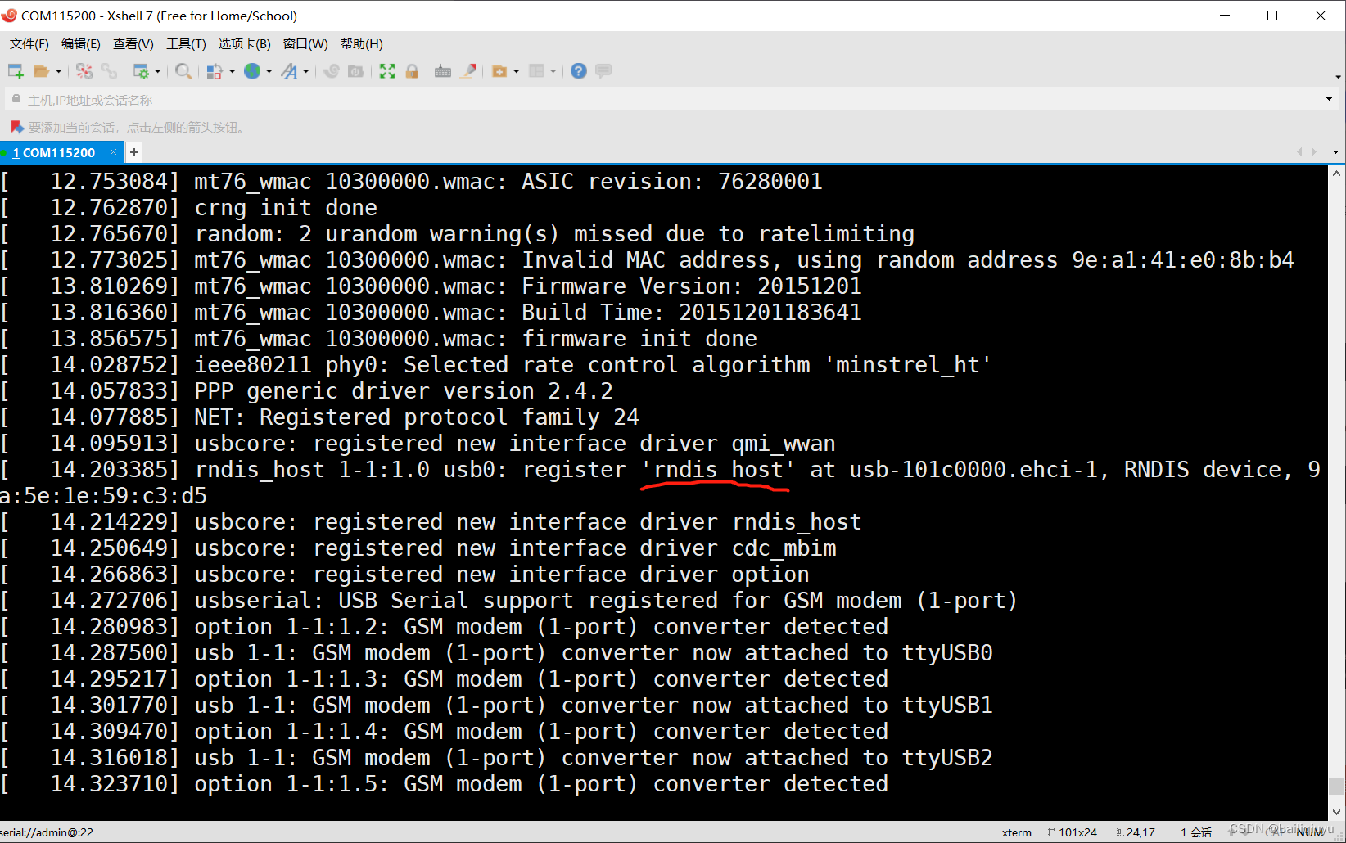Open the font settings dropdown arrow
This screenshot has width=1346, height=843.
coord(305,71)
